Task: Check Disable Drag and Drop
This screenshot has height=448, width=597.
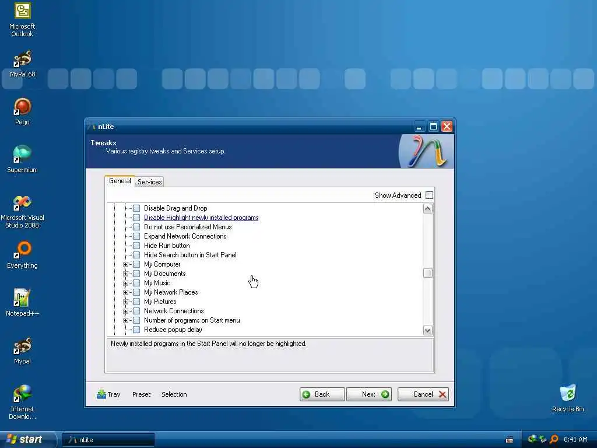Action: pyautogui.click(x=136, y=208)
